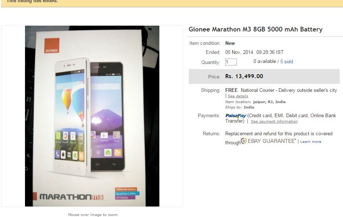Click the PaisaPay logo
This screenshot has width=343, height=217.
tap(236, 116)
